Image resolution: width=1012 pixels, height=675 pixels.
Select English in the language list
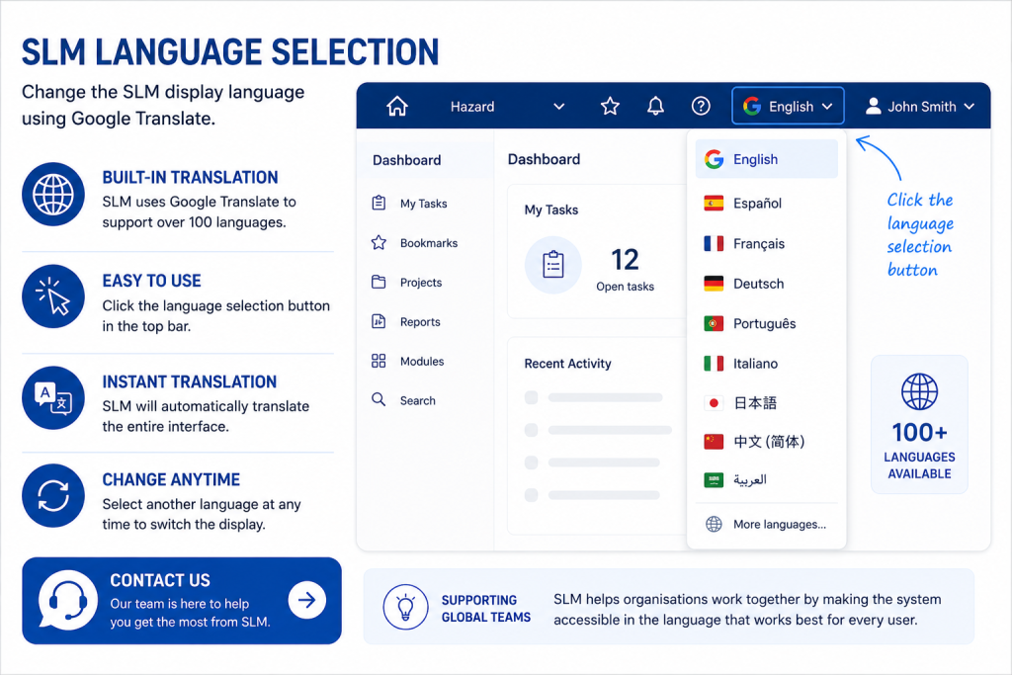[767, 159]
